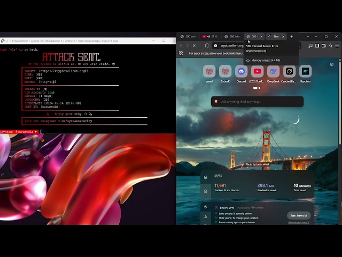Close the active 500 tab
The height and width of the screenshot is (257, 342).
[x=261, y=36]
